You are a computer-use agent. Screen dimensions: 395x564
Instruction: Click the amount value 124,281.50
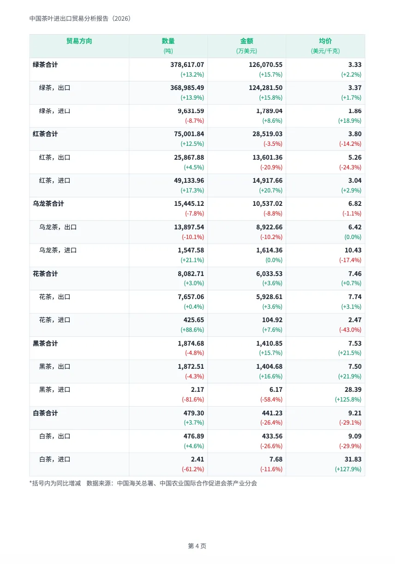pos(265,88)
